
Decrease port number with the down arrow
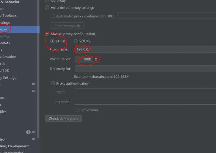[96, 60]
